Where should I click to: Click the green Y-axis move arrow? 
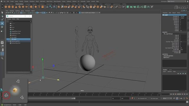tap(43, 59)
